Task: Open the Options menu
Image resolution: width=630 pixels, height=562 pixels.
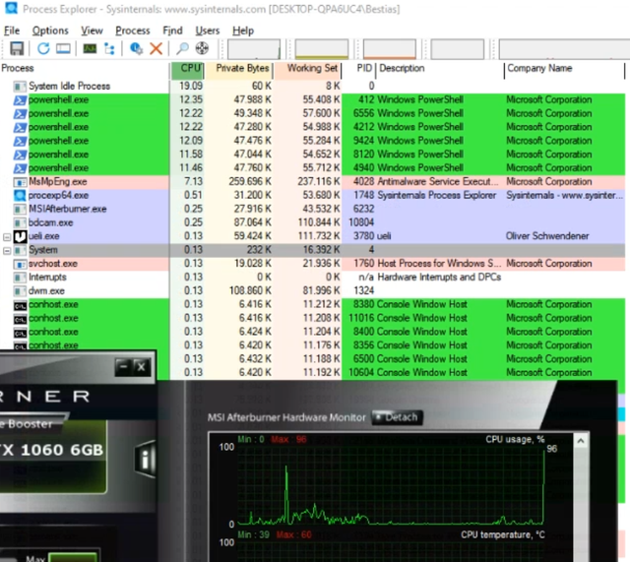Action: [x=50, y=31]
